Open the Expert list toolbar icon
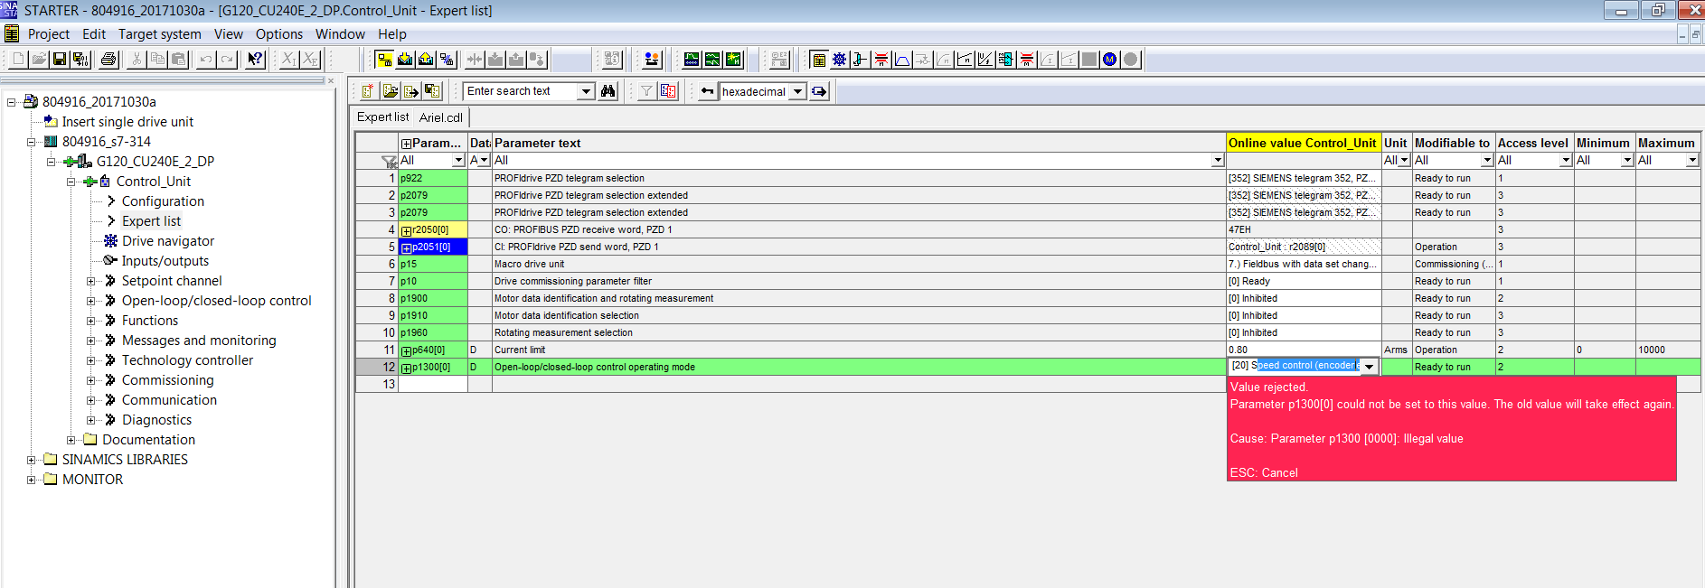 pos(819,60)
